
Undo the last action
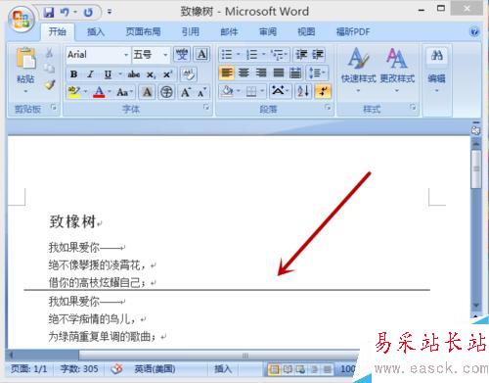(x=65, y=13)
